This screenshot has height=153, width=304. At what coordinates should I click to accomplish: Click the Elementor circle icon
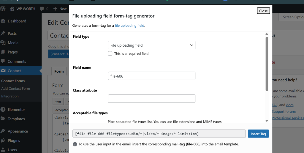click(3, 110)
